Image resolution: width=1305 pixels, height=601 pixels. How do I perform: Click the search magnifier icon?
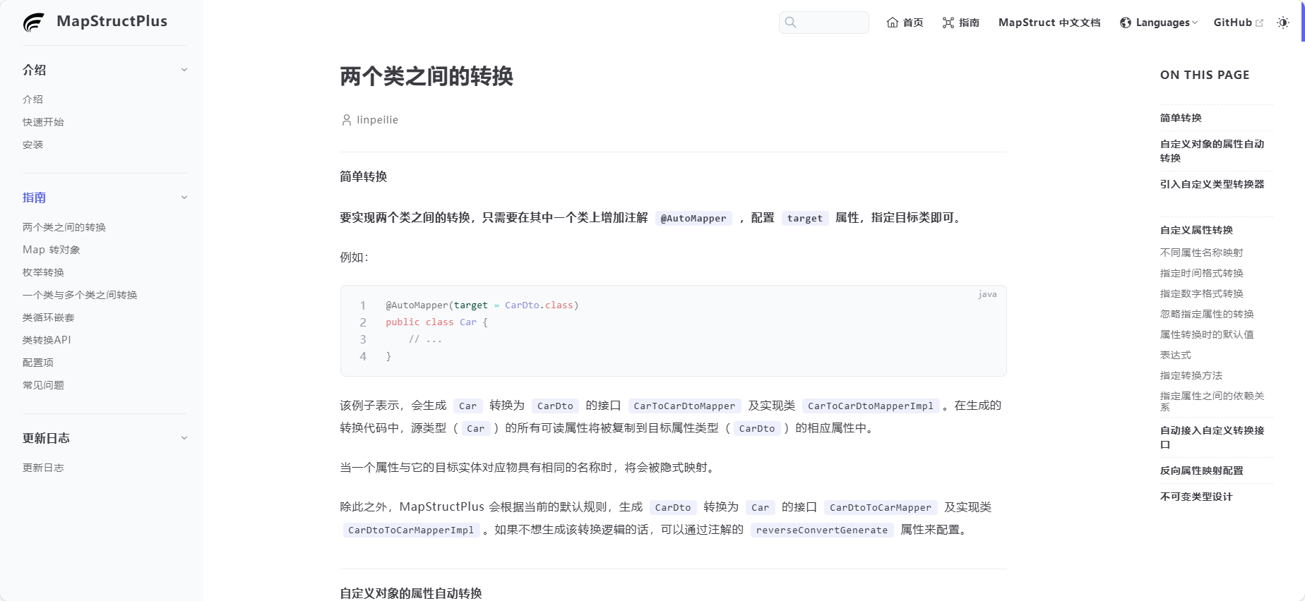tap(791, 23)
